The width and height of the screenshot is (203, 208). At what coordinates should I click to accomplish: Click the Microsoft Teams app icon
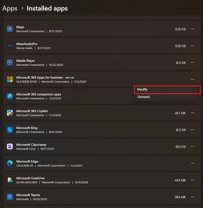click(10, 197)
